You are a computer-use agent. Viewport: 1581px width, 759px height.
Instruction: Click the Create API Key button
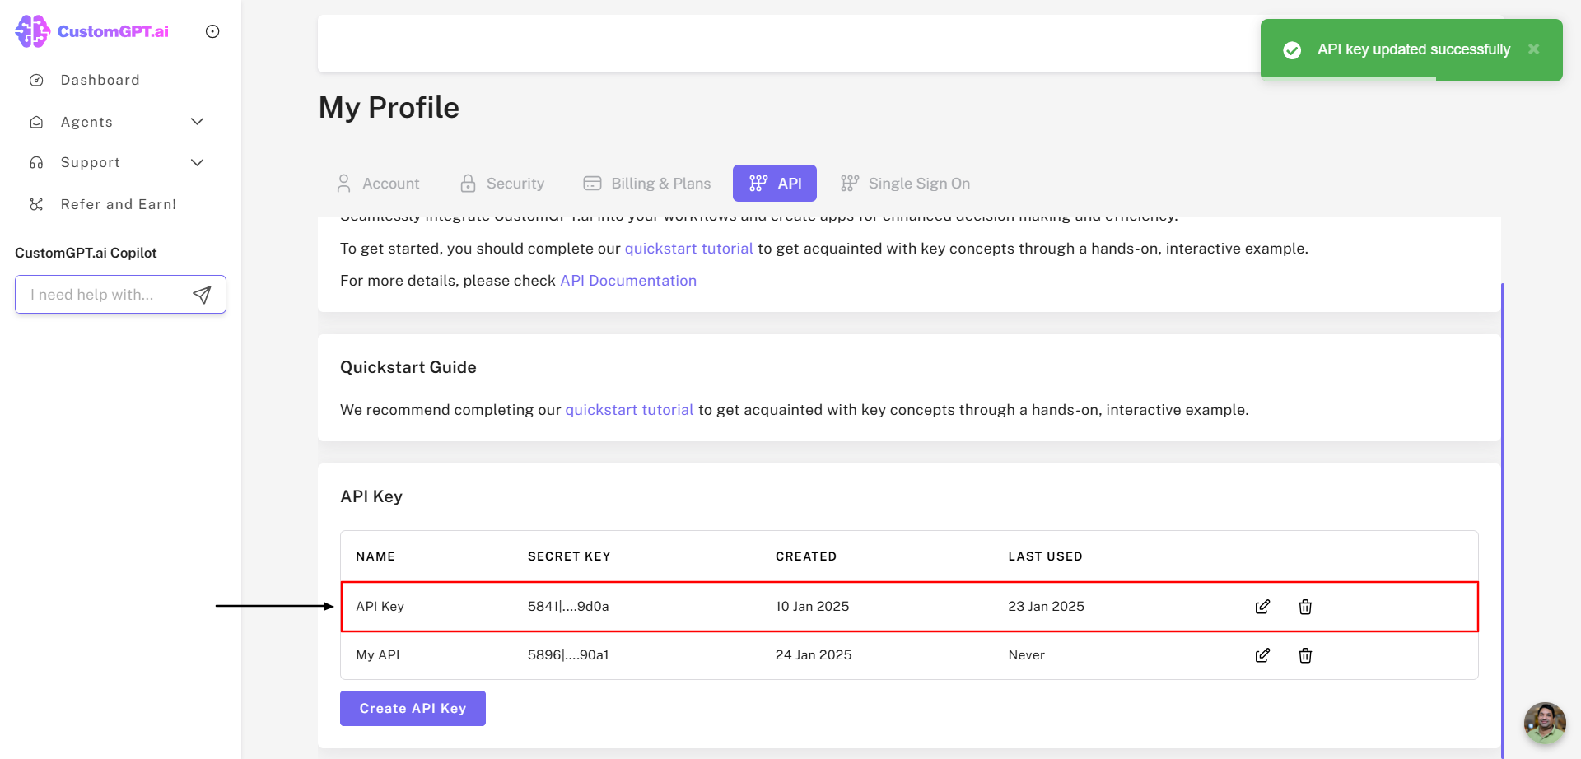click(413, 708)
